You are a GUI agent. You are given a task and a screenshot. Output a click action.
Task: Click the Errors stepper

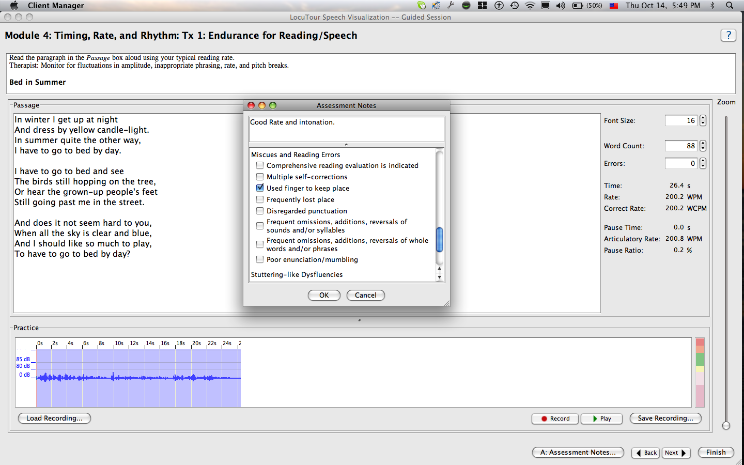click(x=703, y=163)
